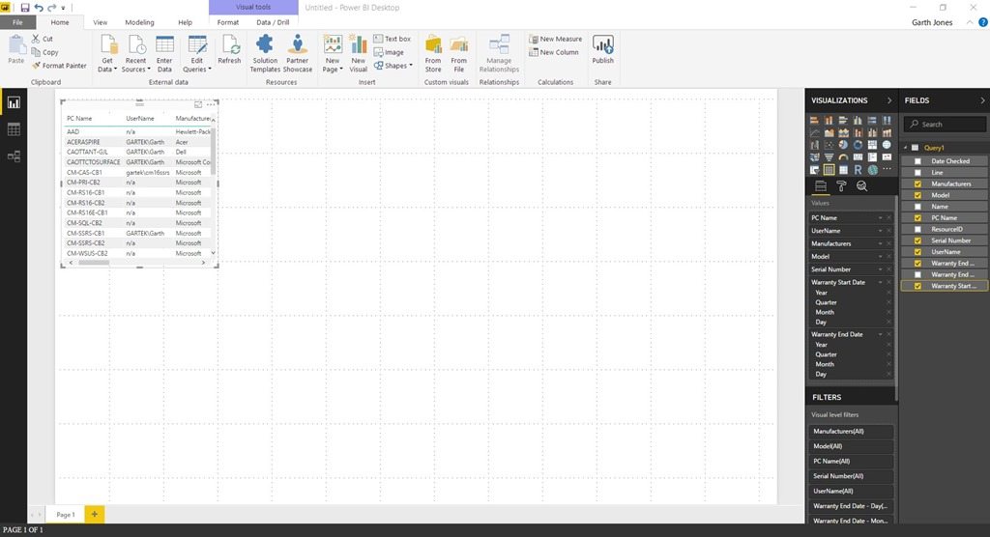Untick the Manufacturers field checkbox
The image size is (990, 537).
tap(918, 184)
